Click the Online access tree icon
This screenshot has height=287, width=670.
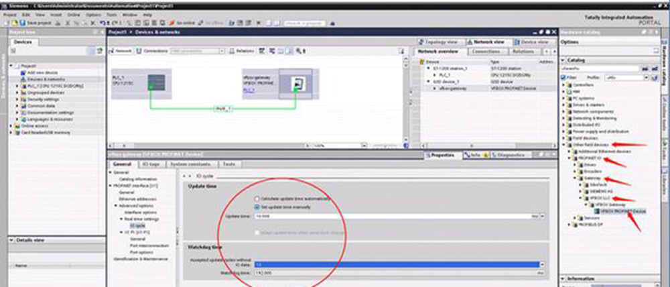(17, 126)
